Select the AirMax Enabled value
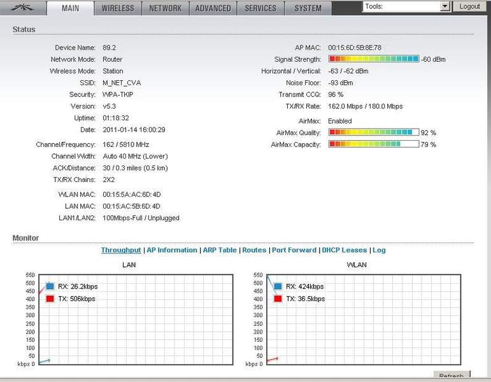This screenshot has height=382, width=491. point(340,121)
